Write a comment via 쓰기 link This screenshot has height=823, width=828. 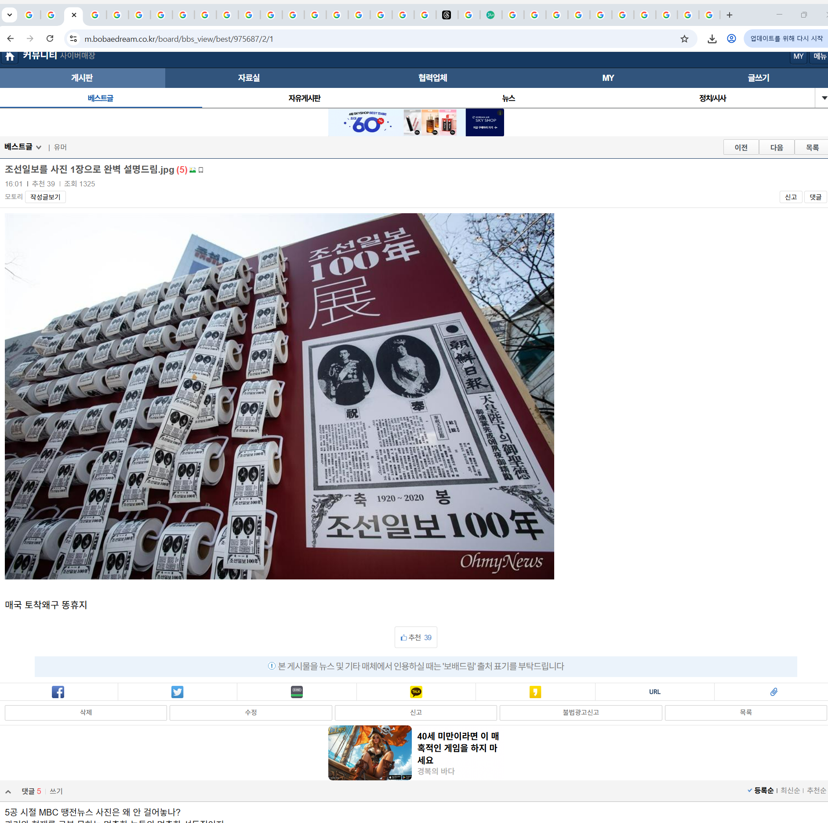coord(56,791)
